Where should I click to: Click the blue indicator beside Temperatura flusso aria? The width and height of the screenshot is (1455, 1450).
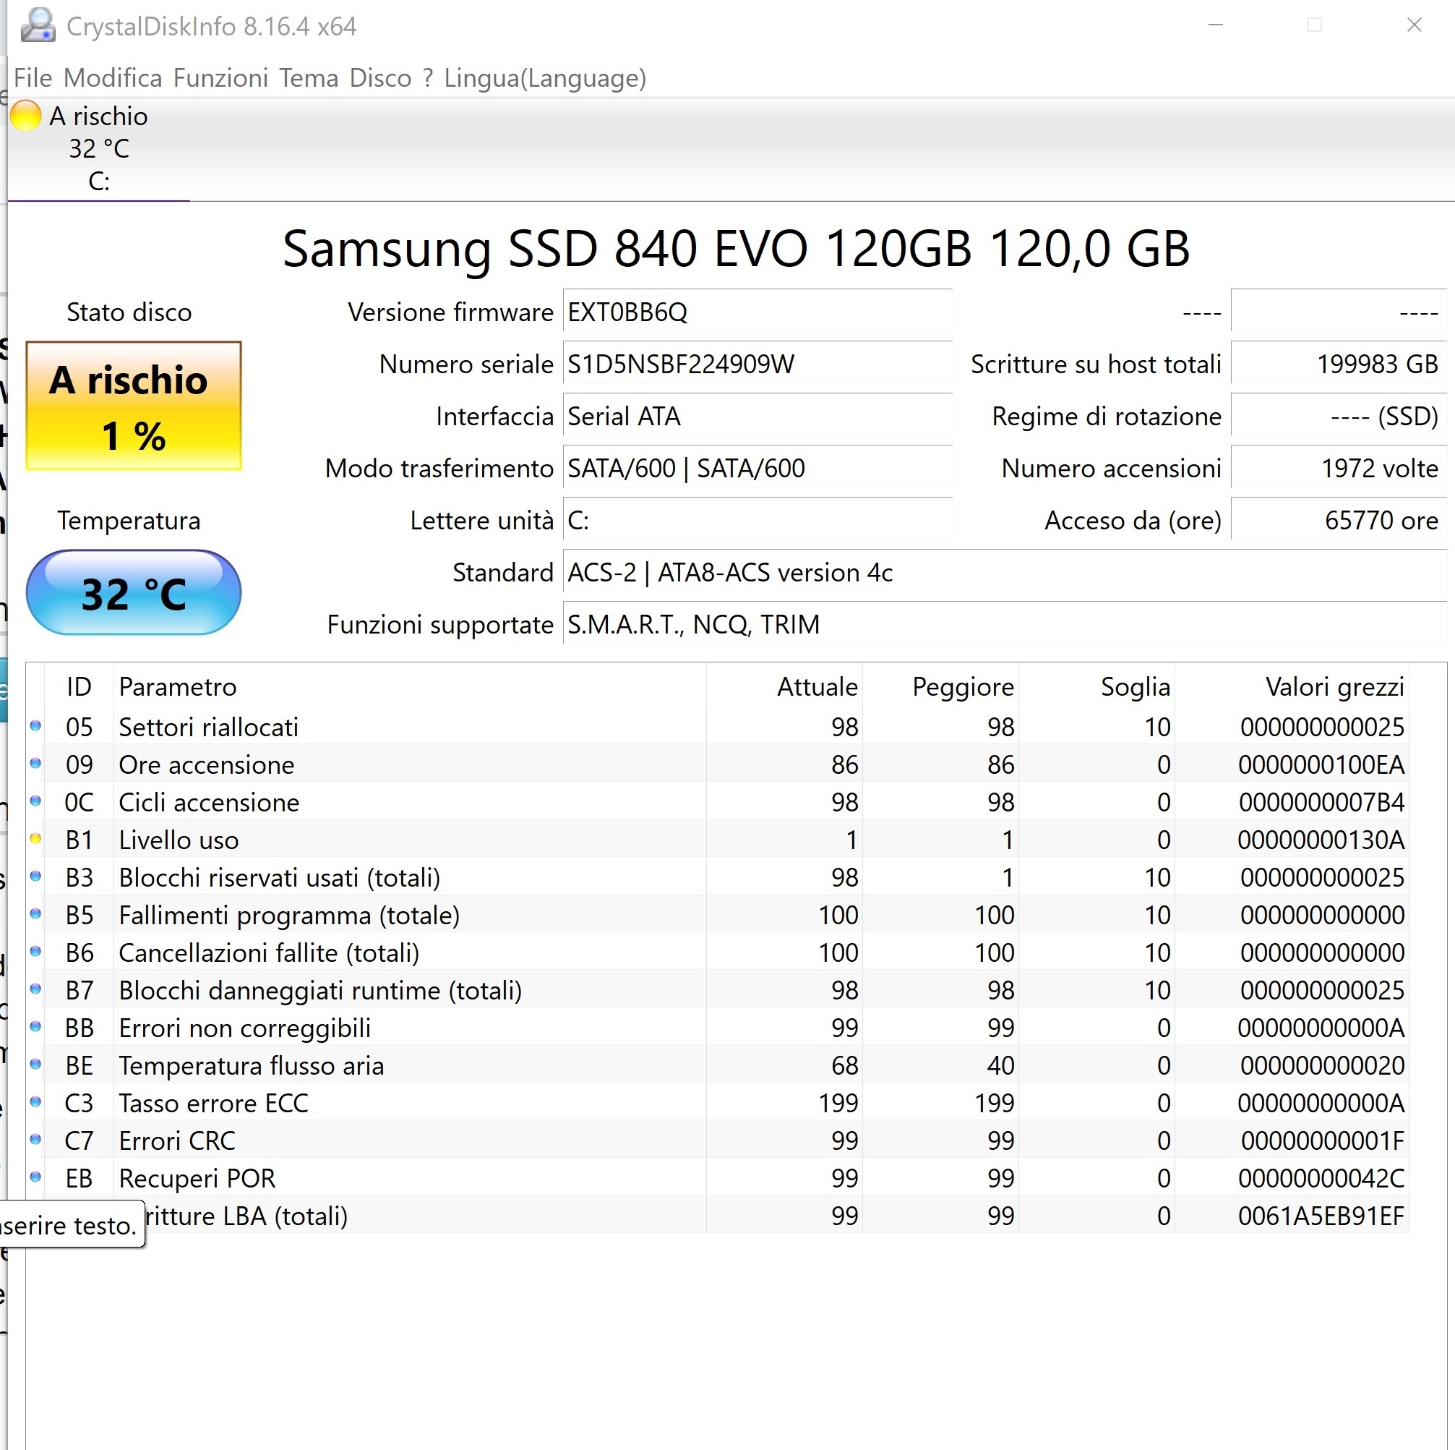click(x=35, y=1063)
